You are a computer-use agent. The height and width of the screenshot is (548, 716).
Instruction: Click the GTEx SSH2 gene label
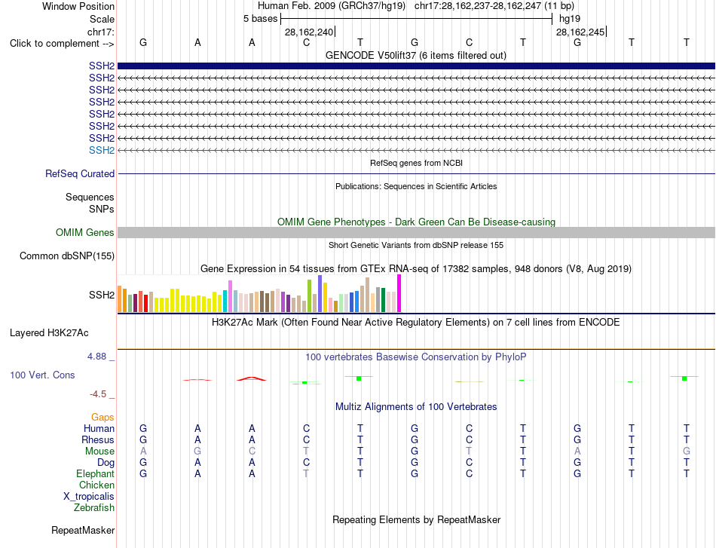coord(102,295)
